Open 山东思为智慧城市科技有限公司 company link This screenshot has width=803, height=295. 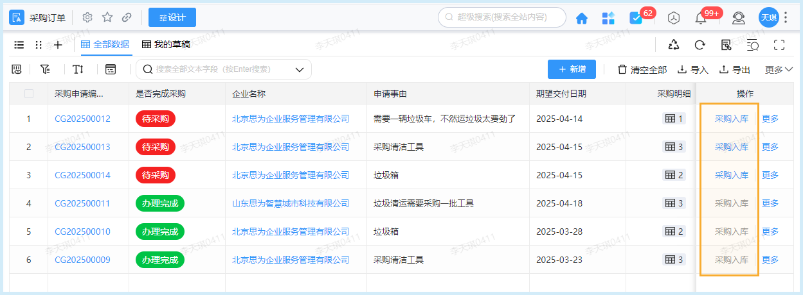click(x=291, y=203)
